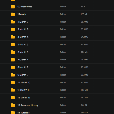Click the 23.6 MB size value
The image size is (114, 114).
point(84,44)
